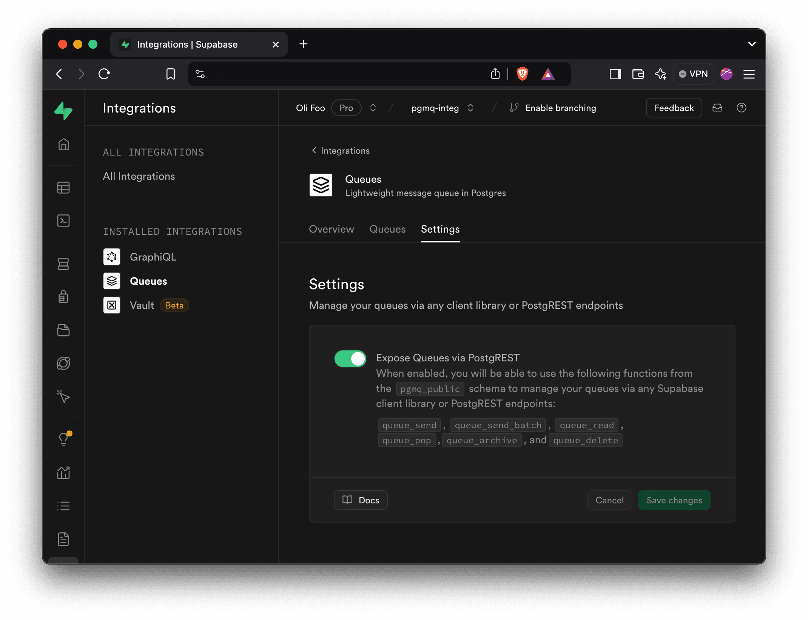Open the browser menu hamburger icon

[749, 74]
